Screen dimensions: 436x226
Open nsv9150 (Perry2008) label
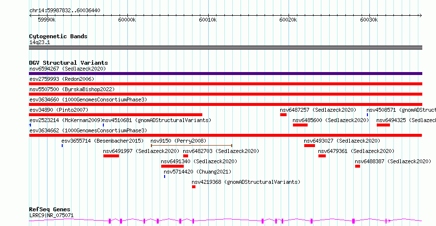click(x=178, y=141)
